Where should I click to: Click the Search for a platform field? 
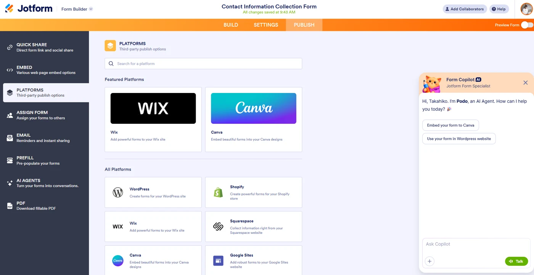coord(203,64)
